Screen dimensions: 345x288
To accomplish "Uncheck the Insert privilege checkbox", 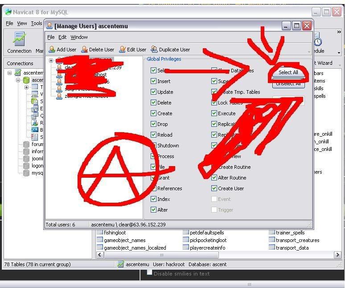I will tap(153, 81).
